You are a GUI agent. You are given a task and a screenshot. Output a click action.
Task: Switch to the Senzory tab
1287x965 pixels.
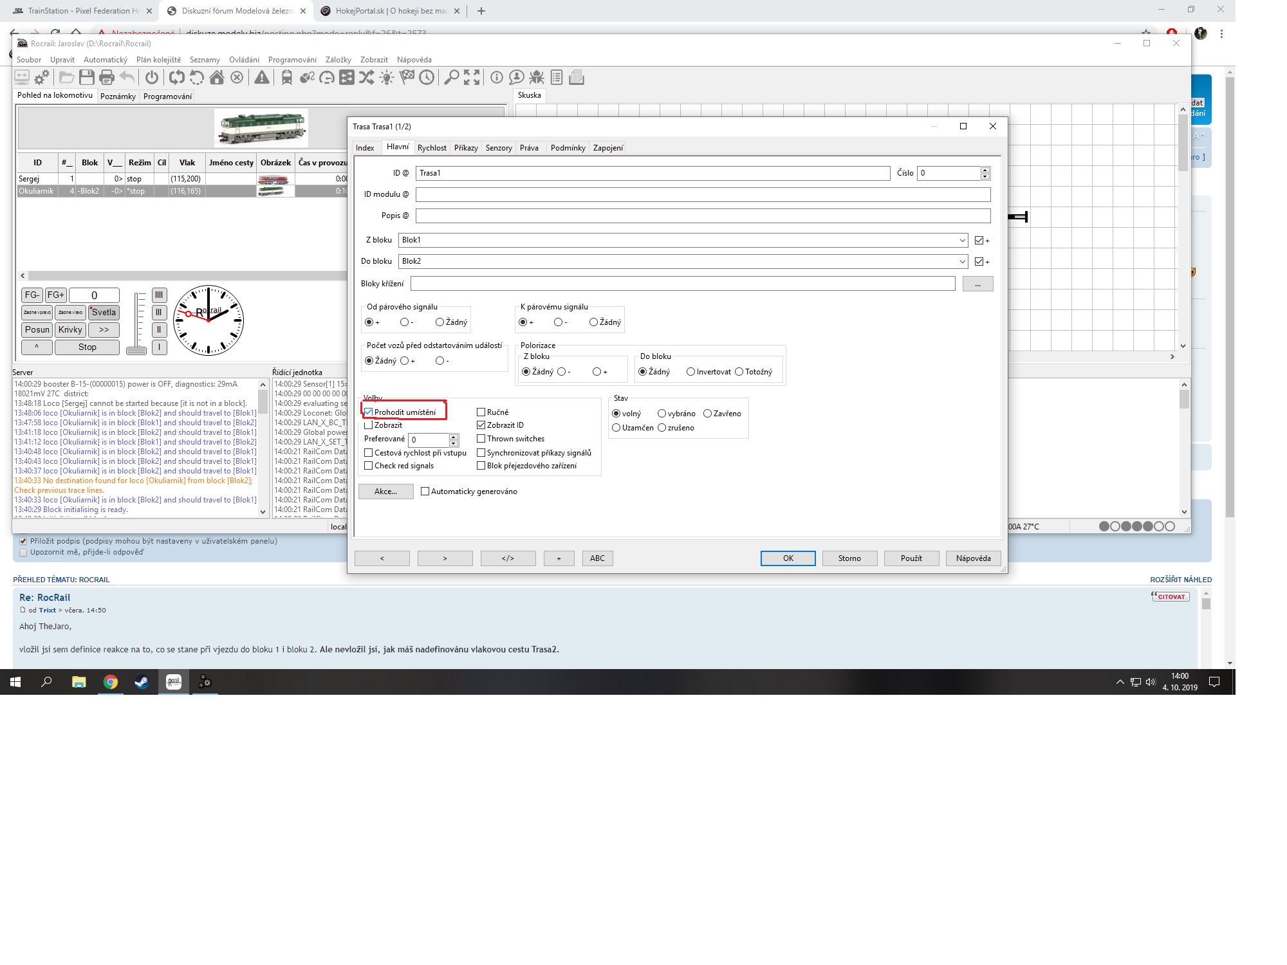tap(499, 148)
